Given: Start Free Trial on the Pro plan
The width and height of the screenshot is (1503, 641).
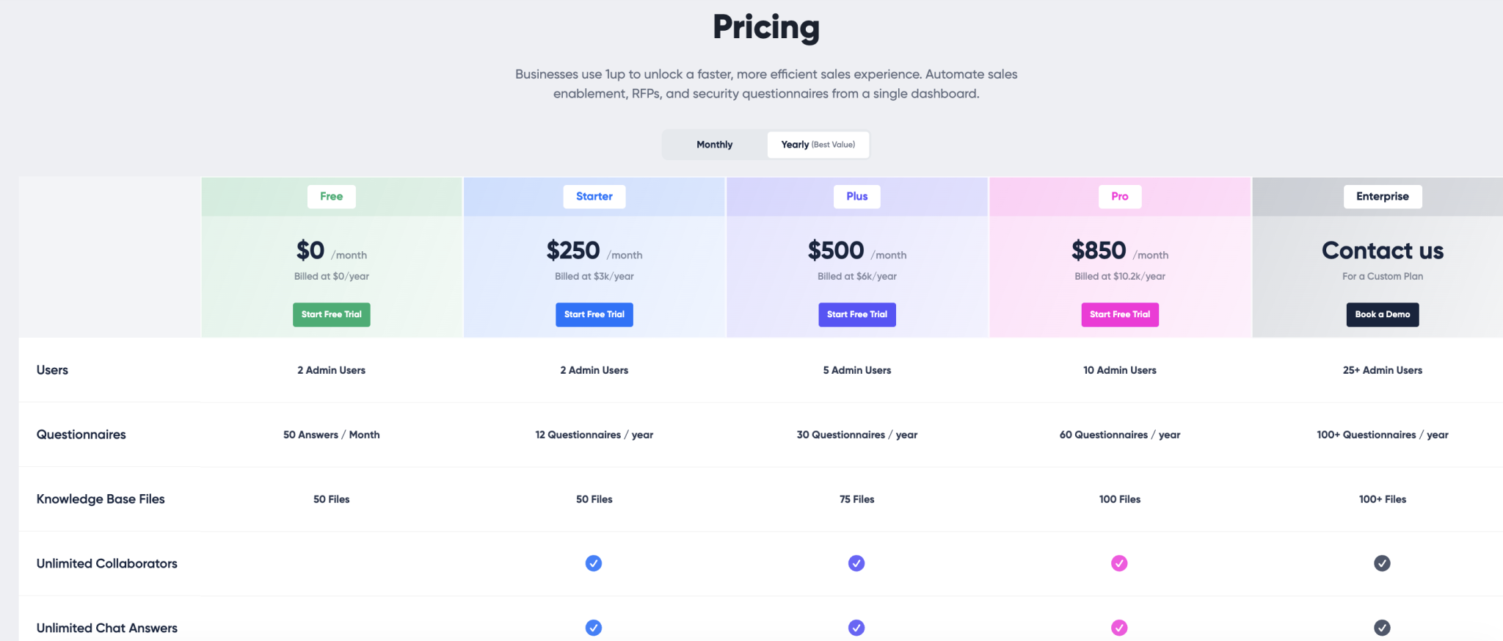Looking at the screenshot, I should tap(1119, 314).
